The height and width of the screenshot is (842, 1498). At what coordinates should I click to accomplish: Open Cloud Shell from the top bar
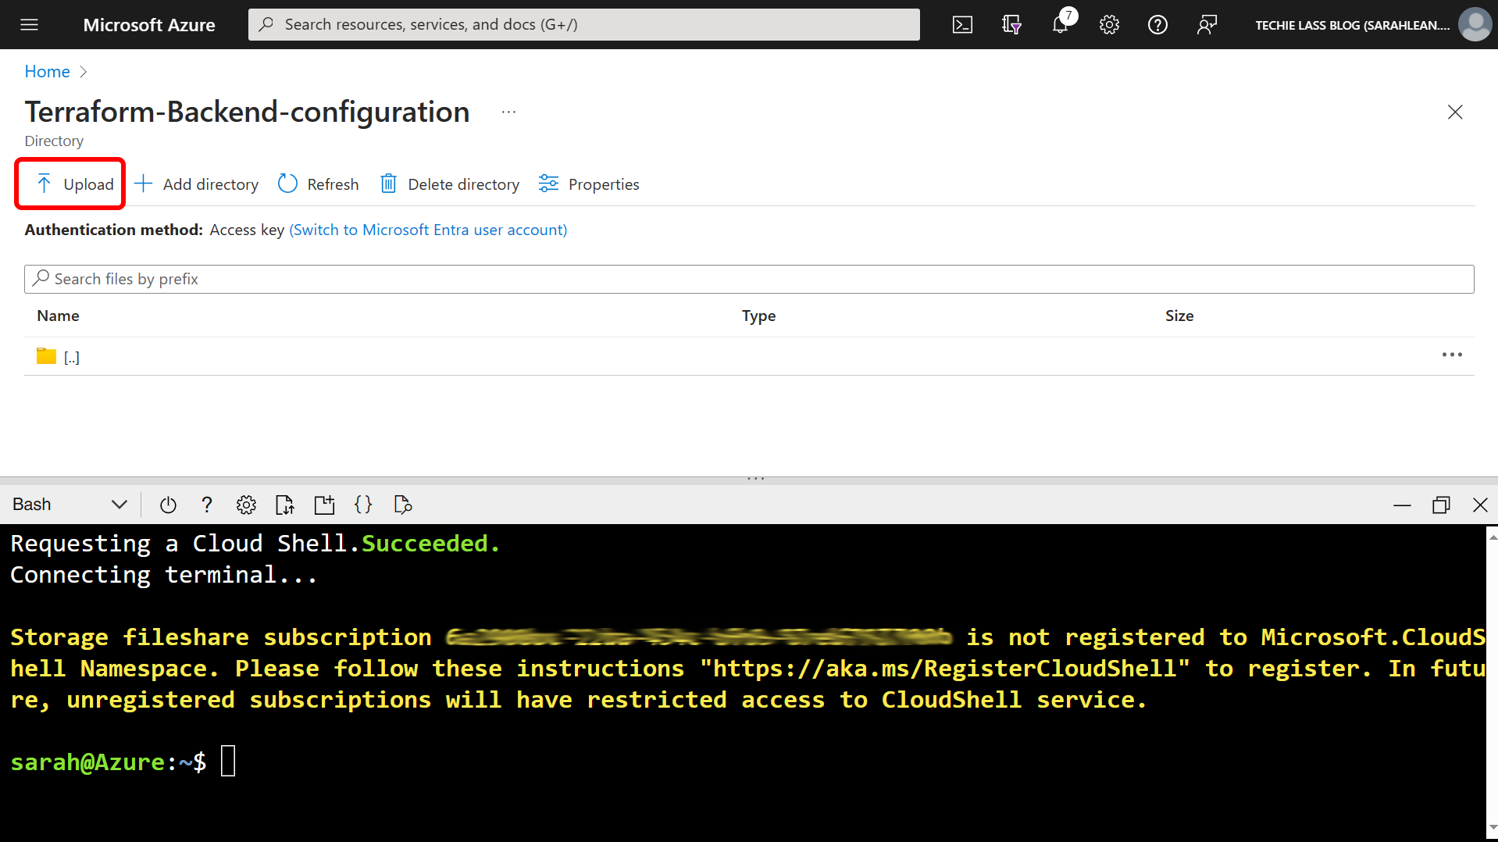pos(962,24)
